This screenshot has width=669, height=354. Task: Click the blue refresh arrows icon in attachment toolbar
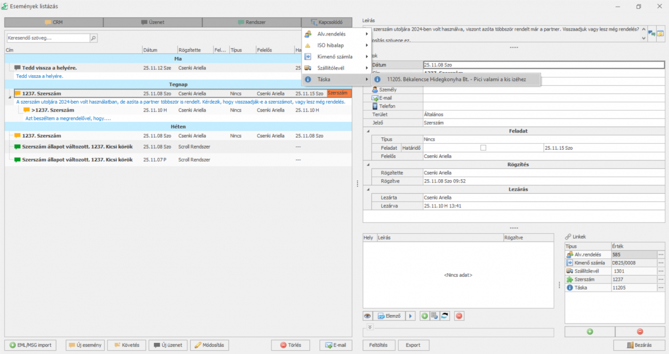click(444, 316)
